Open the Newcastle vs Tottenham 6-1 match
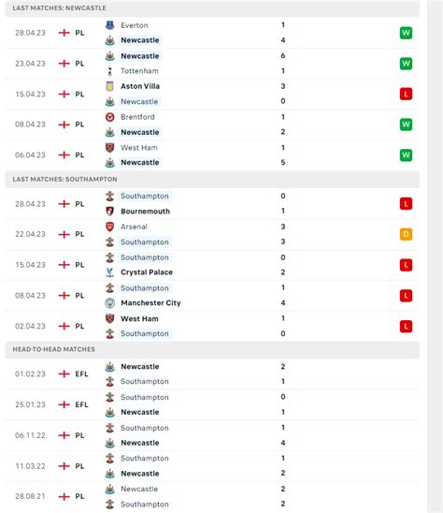The image size is (443, 513). pyautogui.click(x=212, y=64)
